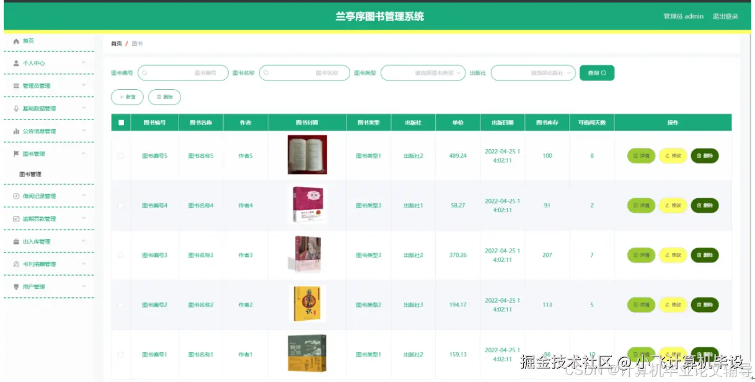Select the 图书管理 flag icon
Viewport: 755px width, 382px height.
(18, 153)
